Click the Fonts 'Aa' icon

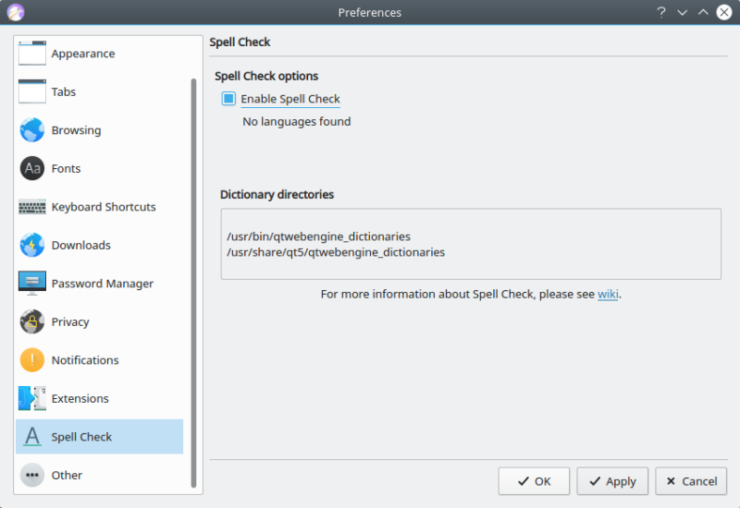pos(32,168)
